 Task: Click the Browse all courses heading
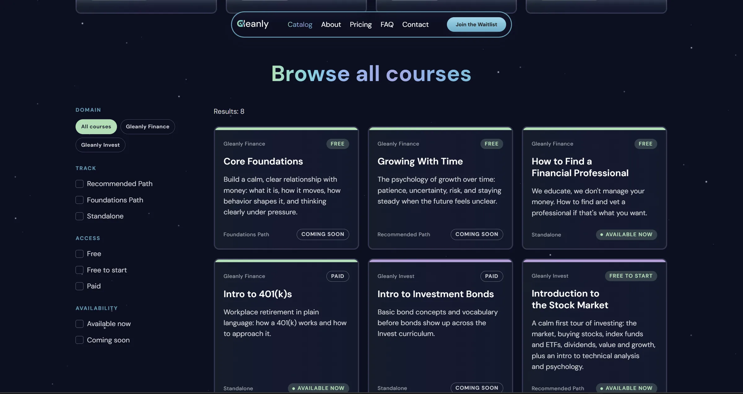[371, 74]
